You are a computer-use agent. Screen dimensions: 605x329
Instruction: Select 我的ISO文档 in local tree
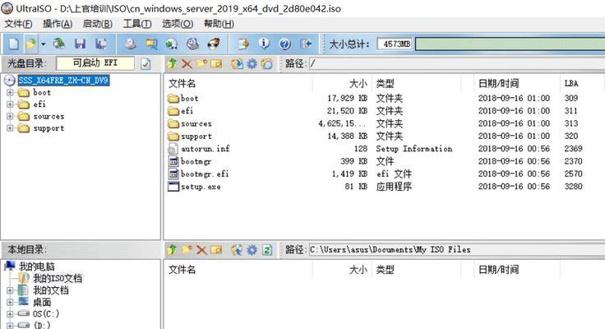[58, 278]
